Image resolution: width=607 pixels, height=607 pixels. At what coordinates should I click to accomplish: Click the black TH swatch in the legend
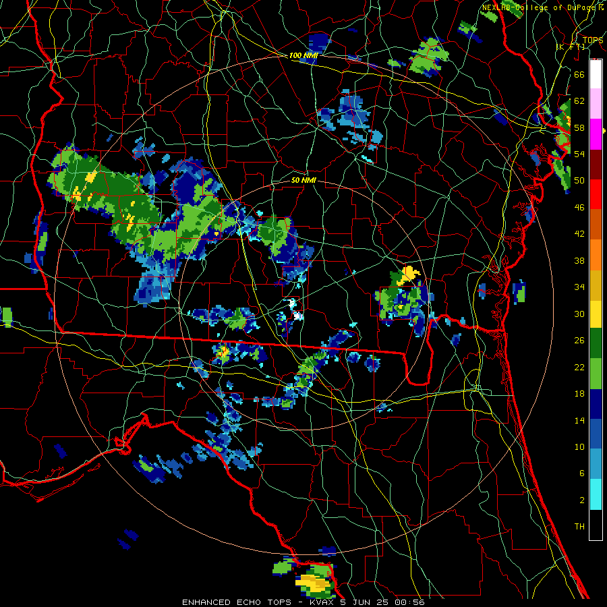(x=596, y=525)
